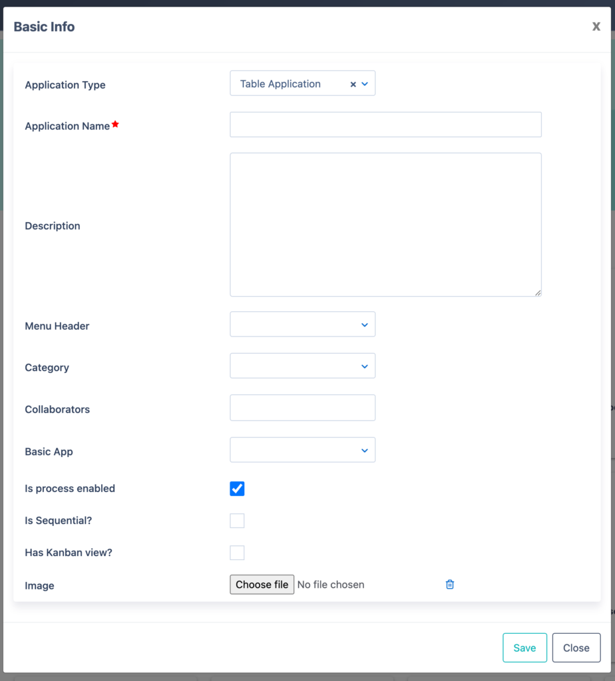The width and height of the screenshot is (615, 681).
Task: Click the Basic Info dialog title bar
Action: click(44, 27)
